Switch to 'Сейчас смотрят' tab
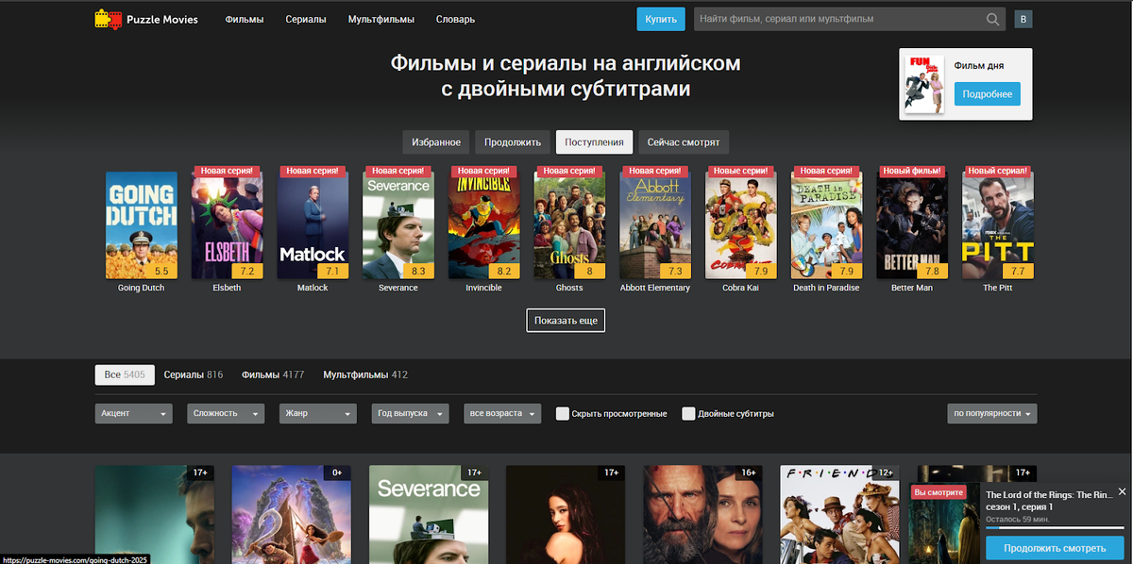 point(684,142)
